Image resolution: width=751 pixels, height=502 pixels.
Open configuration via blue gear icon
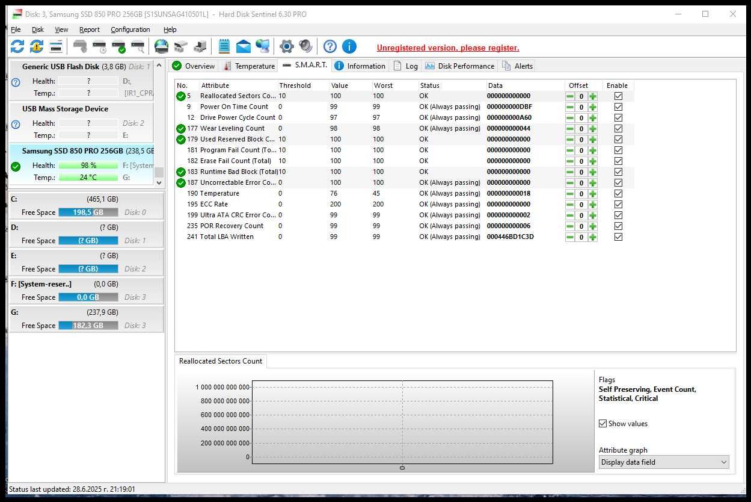click(286, 46)
